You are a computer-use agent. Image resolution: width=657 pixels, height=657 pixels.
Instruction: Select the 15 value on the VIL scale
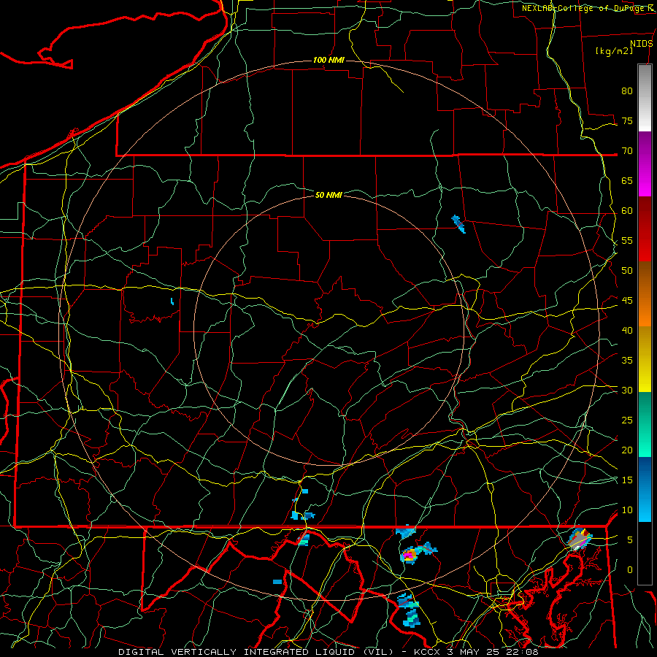627,480
